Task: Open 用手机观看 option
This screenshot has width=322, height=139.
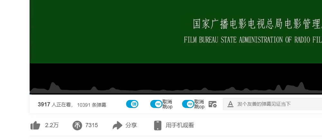Action: tap(180, 125)
